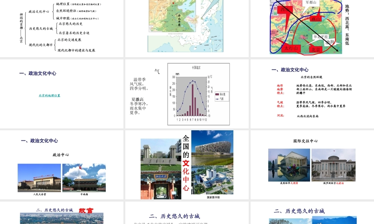The height and width of the screenshot is (224, 374).
Task: Select the slide with the 中国北京 climate chart
Action: click(187, 94)
